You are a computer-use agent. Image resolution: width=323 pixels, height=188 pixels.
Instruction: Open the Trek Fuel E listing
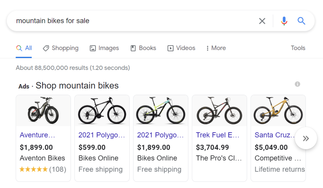coord(218,135)
